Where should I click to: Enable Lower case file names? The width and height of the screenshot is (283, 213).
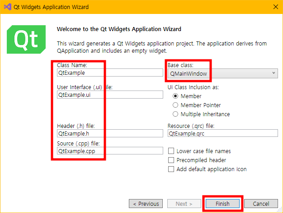click(x=171, y=151)
